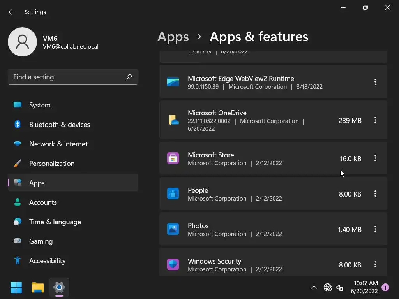Click the VM6 user avatar
Screen dimensions: 399x299
coord(23,42)
